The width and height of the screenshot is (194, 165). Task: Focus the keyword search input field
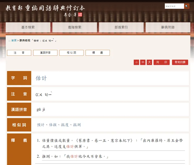click(x=174, y=6)
